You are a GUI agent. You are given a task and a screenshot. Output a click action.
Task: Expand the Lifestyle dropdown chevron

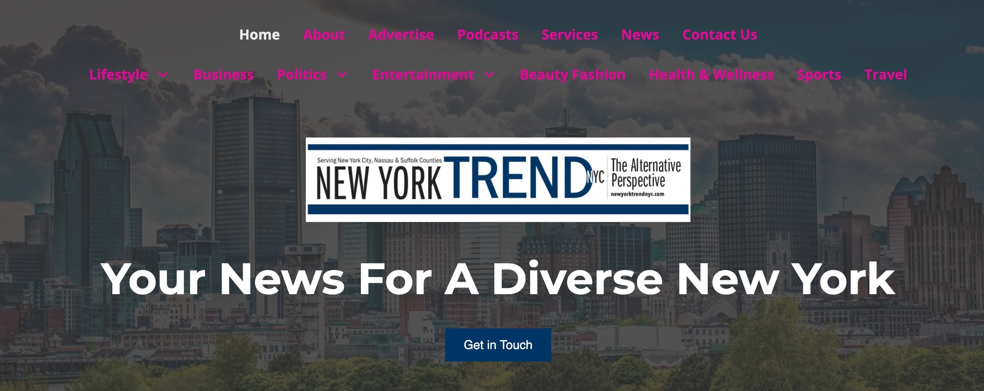[163, 75]
